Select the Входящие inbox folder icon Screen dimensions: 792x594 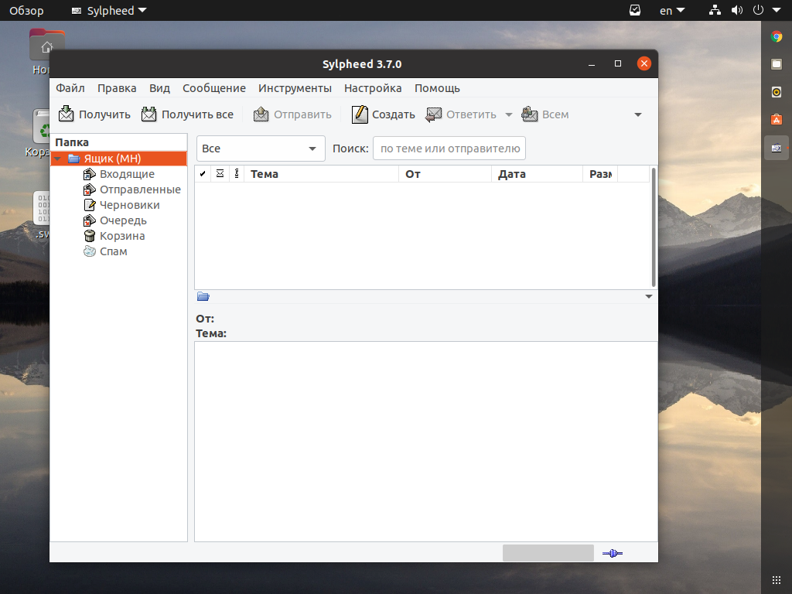pyautogui.click(x=90, y=174)
